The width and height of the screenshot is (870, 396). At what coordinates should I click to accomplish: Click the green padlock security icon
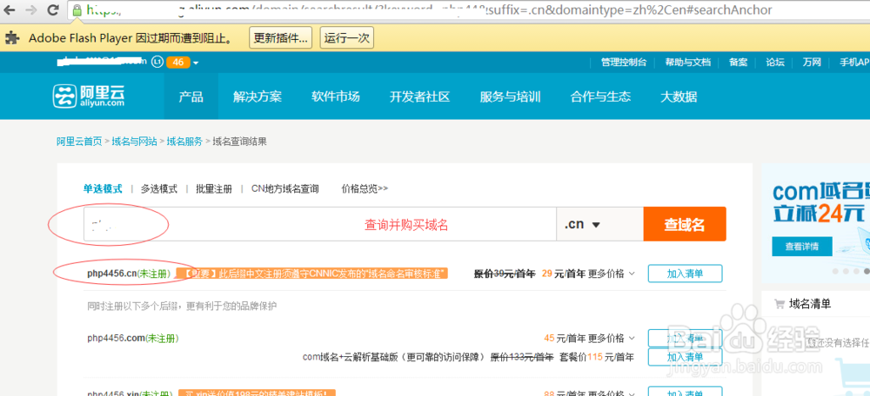coord(77,10)
